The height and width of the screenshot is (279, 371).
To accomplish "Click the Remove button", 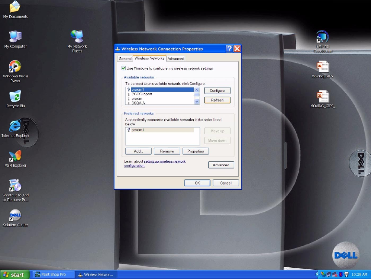I will coord(167,151).
